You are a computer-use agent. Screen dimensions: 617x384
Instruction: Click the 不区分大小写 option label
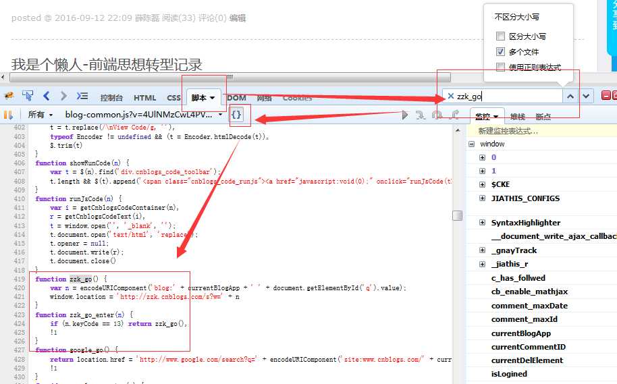coord(516,17)
